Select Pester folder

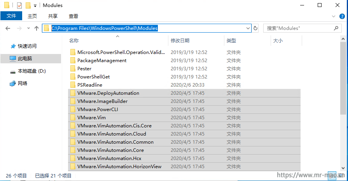(x=184, y=69)
